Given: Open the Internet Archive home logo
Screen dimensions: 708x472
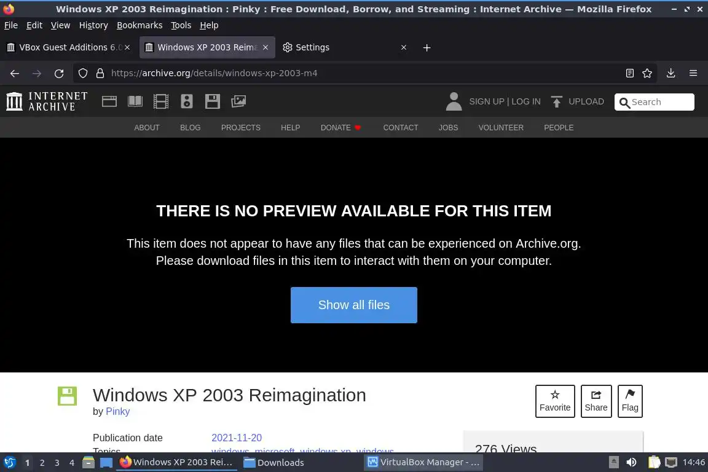Looking at the screenshot, I should [47, 101].
